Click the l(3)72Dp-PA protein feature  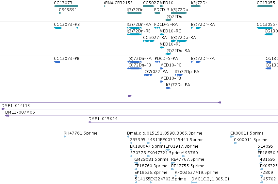point(179,75)
